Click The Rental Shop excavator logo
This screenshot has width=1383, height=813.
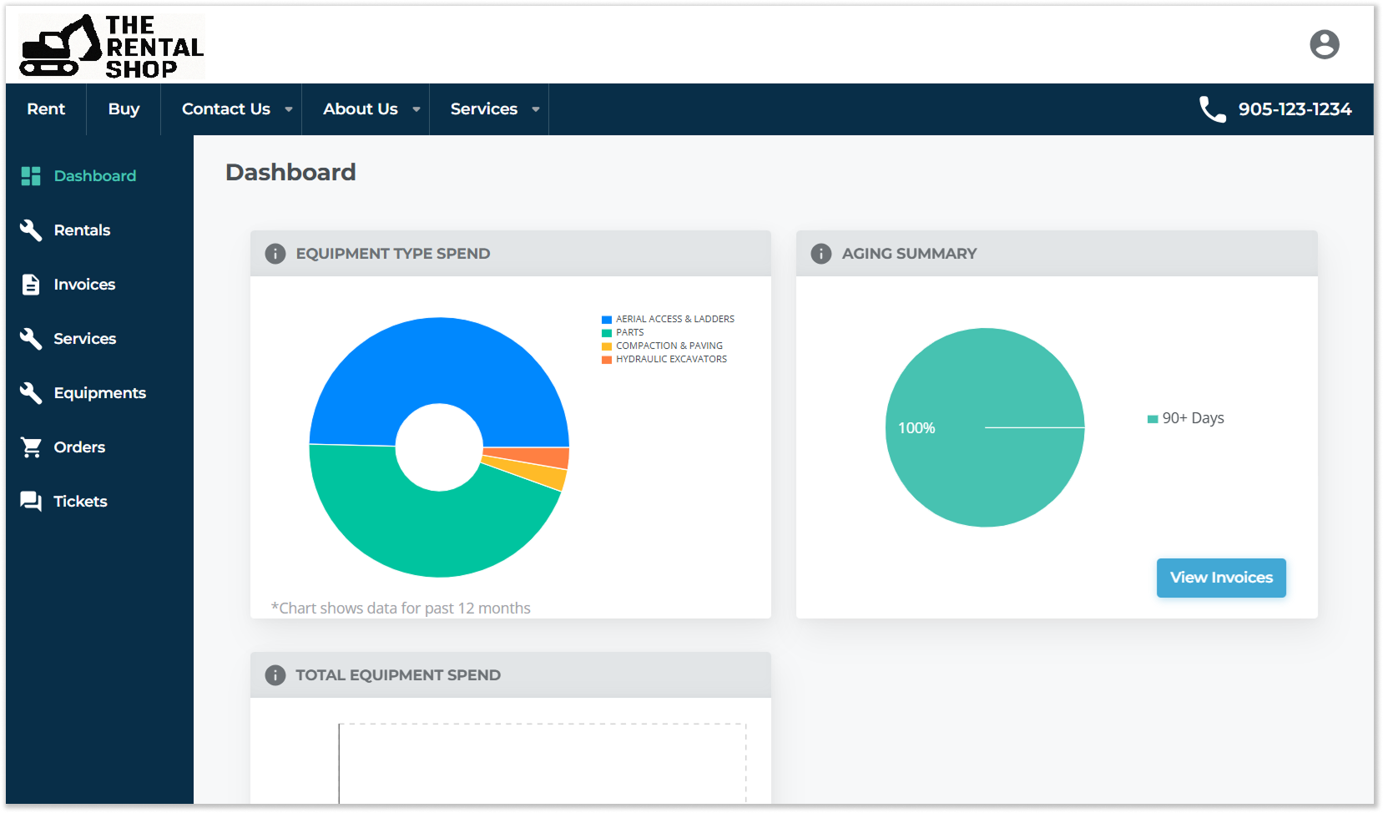(111, 47)
